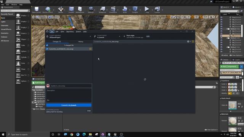Click the Commit to branch button
Image resolution: width=244 pixels, height=137 pixels.
pos(69,105)
